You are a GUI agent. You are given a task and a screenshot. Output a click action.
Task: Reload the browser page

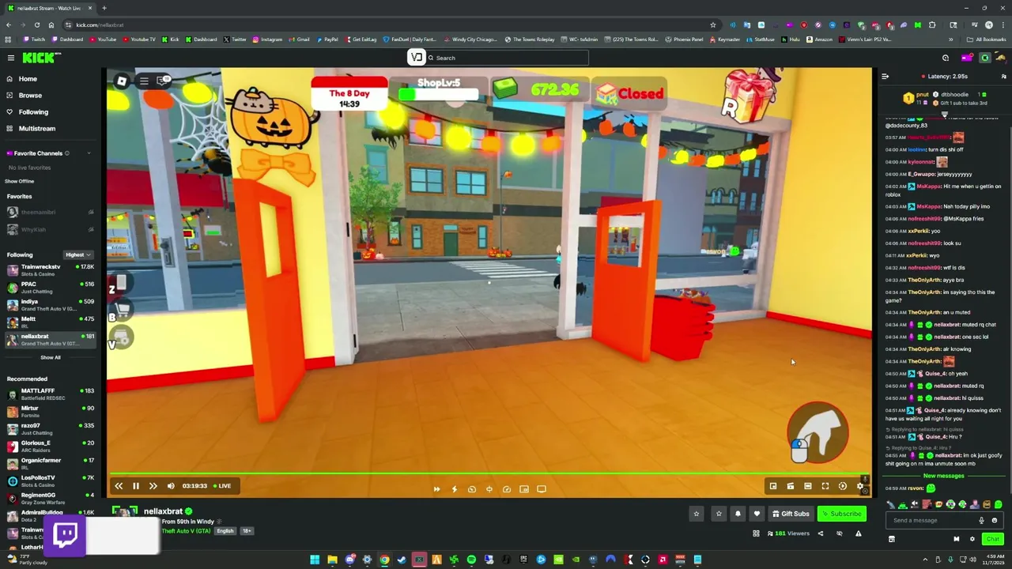[x=36, y=25]
